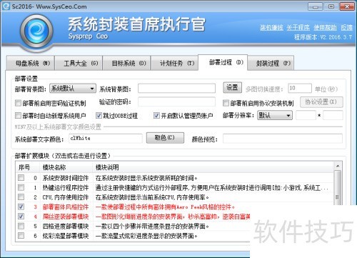Enable 部署时自动新增系统用户 checkbox

[x=18, y=116]
